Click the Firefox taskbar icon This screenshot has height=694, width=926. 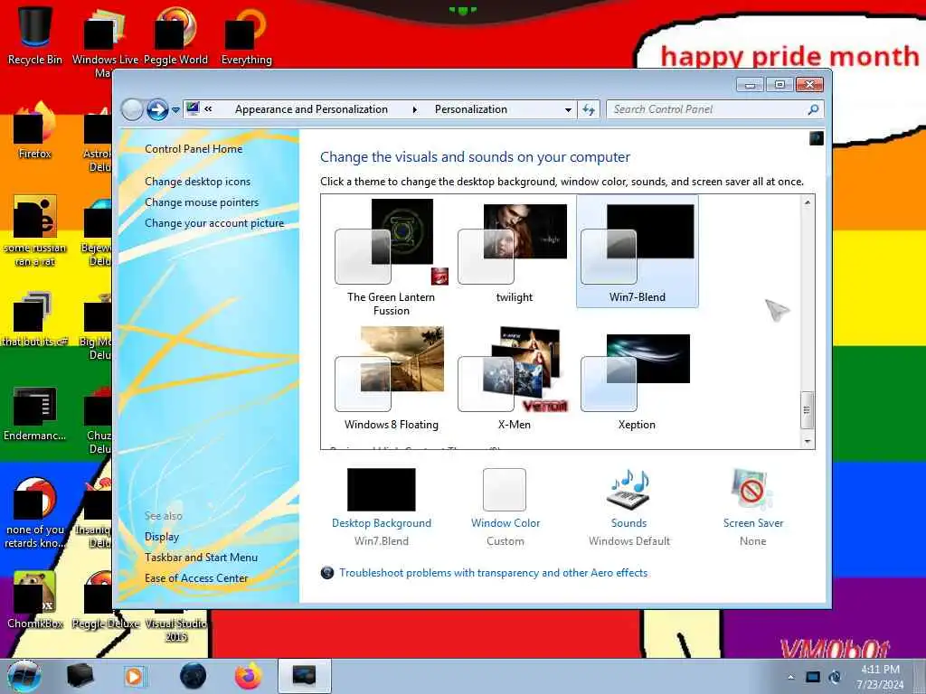[249, 676]
